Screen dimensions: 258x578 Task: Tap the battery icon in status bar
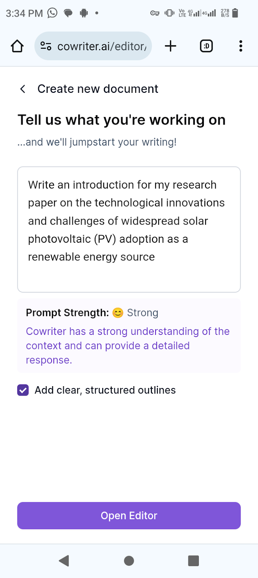point(235,13)
